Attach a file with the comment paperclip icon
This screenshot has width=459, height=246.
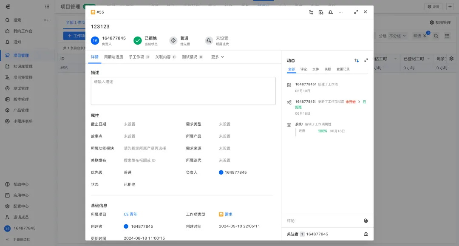click(365, 221)
